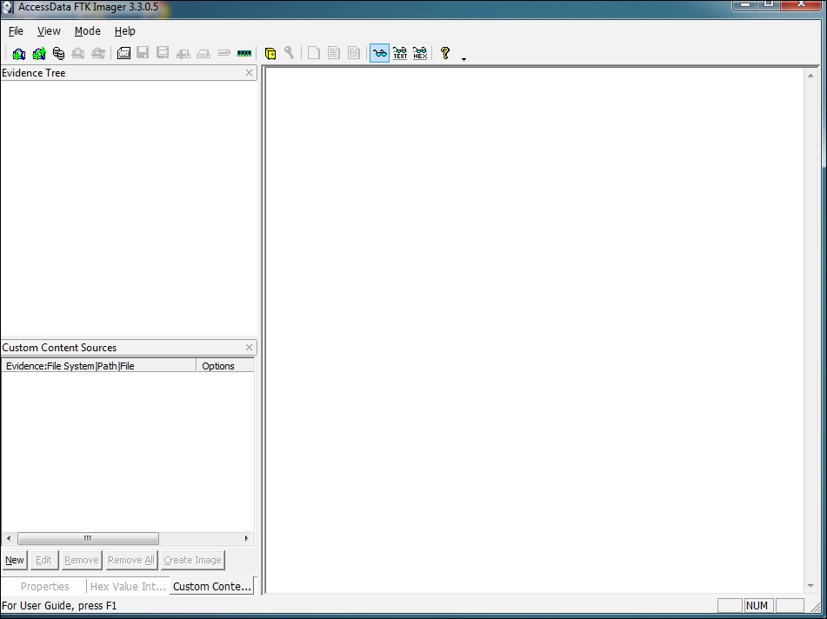Click the left arrow of horizontal scrollbar
The width and height of the screenshot is (827, 619).
coord(9,538)
